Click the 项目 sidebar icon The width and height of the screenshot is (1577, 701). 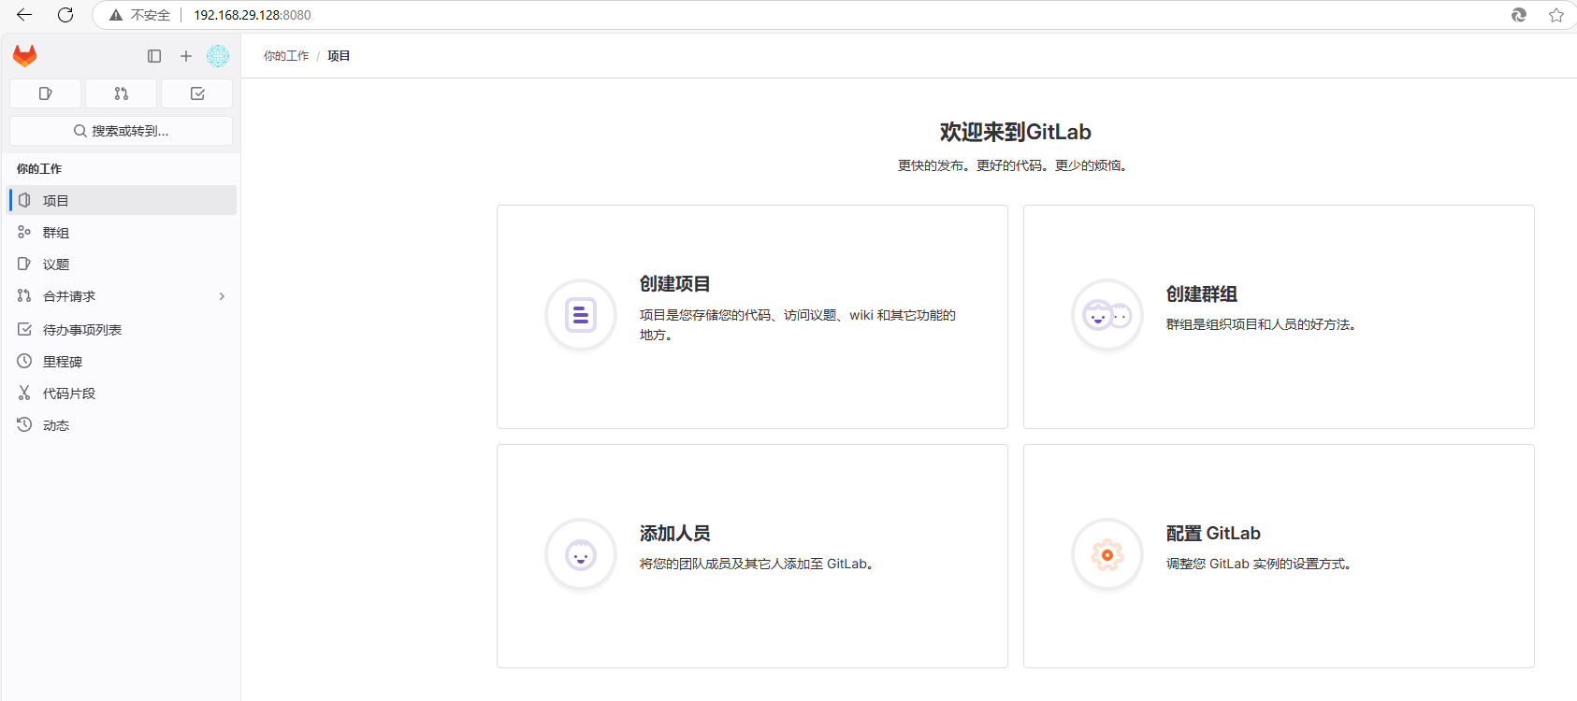tap(24, 200)
